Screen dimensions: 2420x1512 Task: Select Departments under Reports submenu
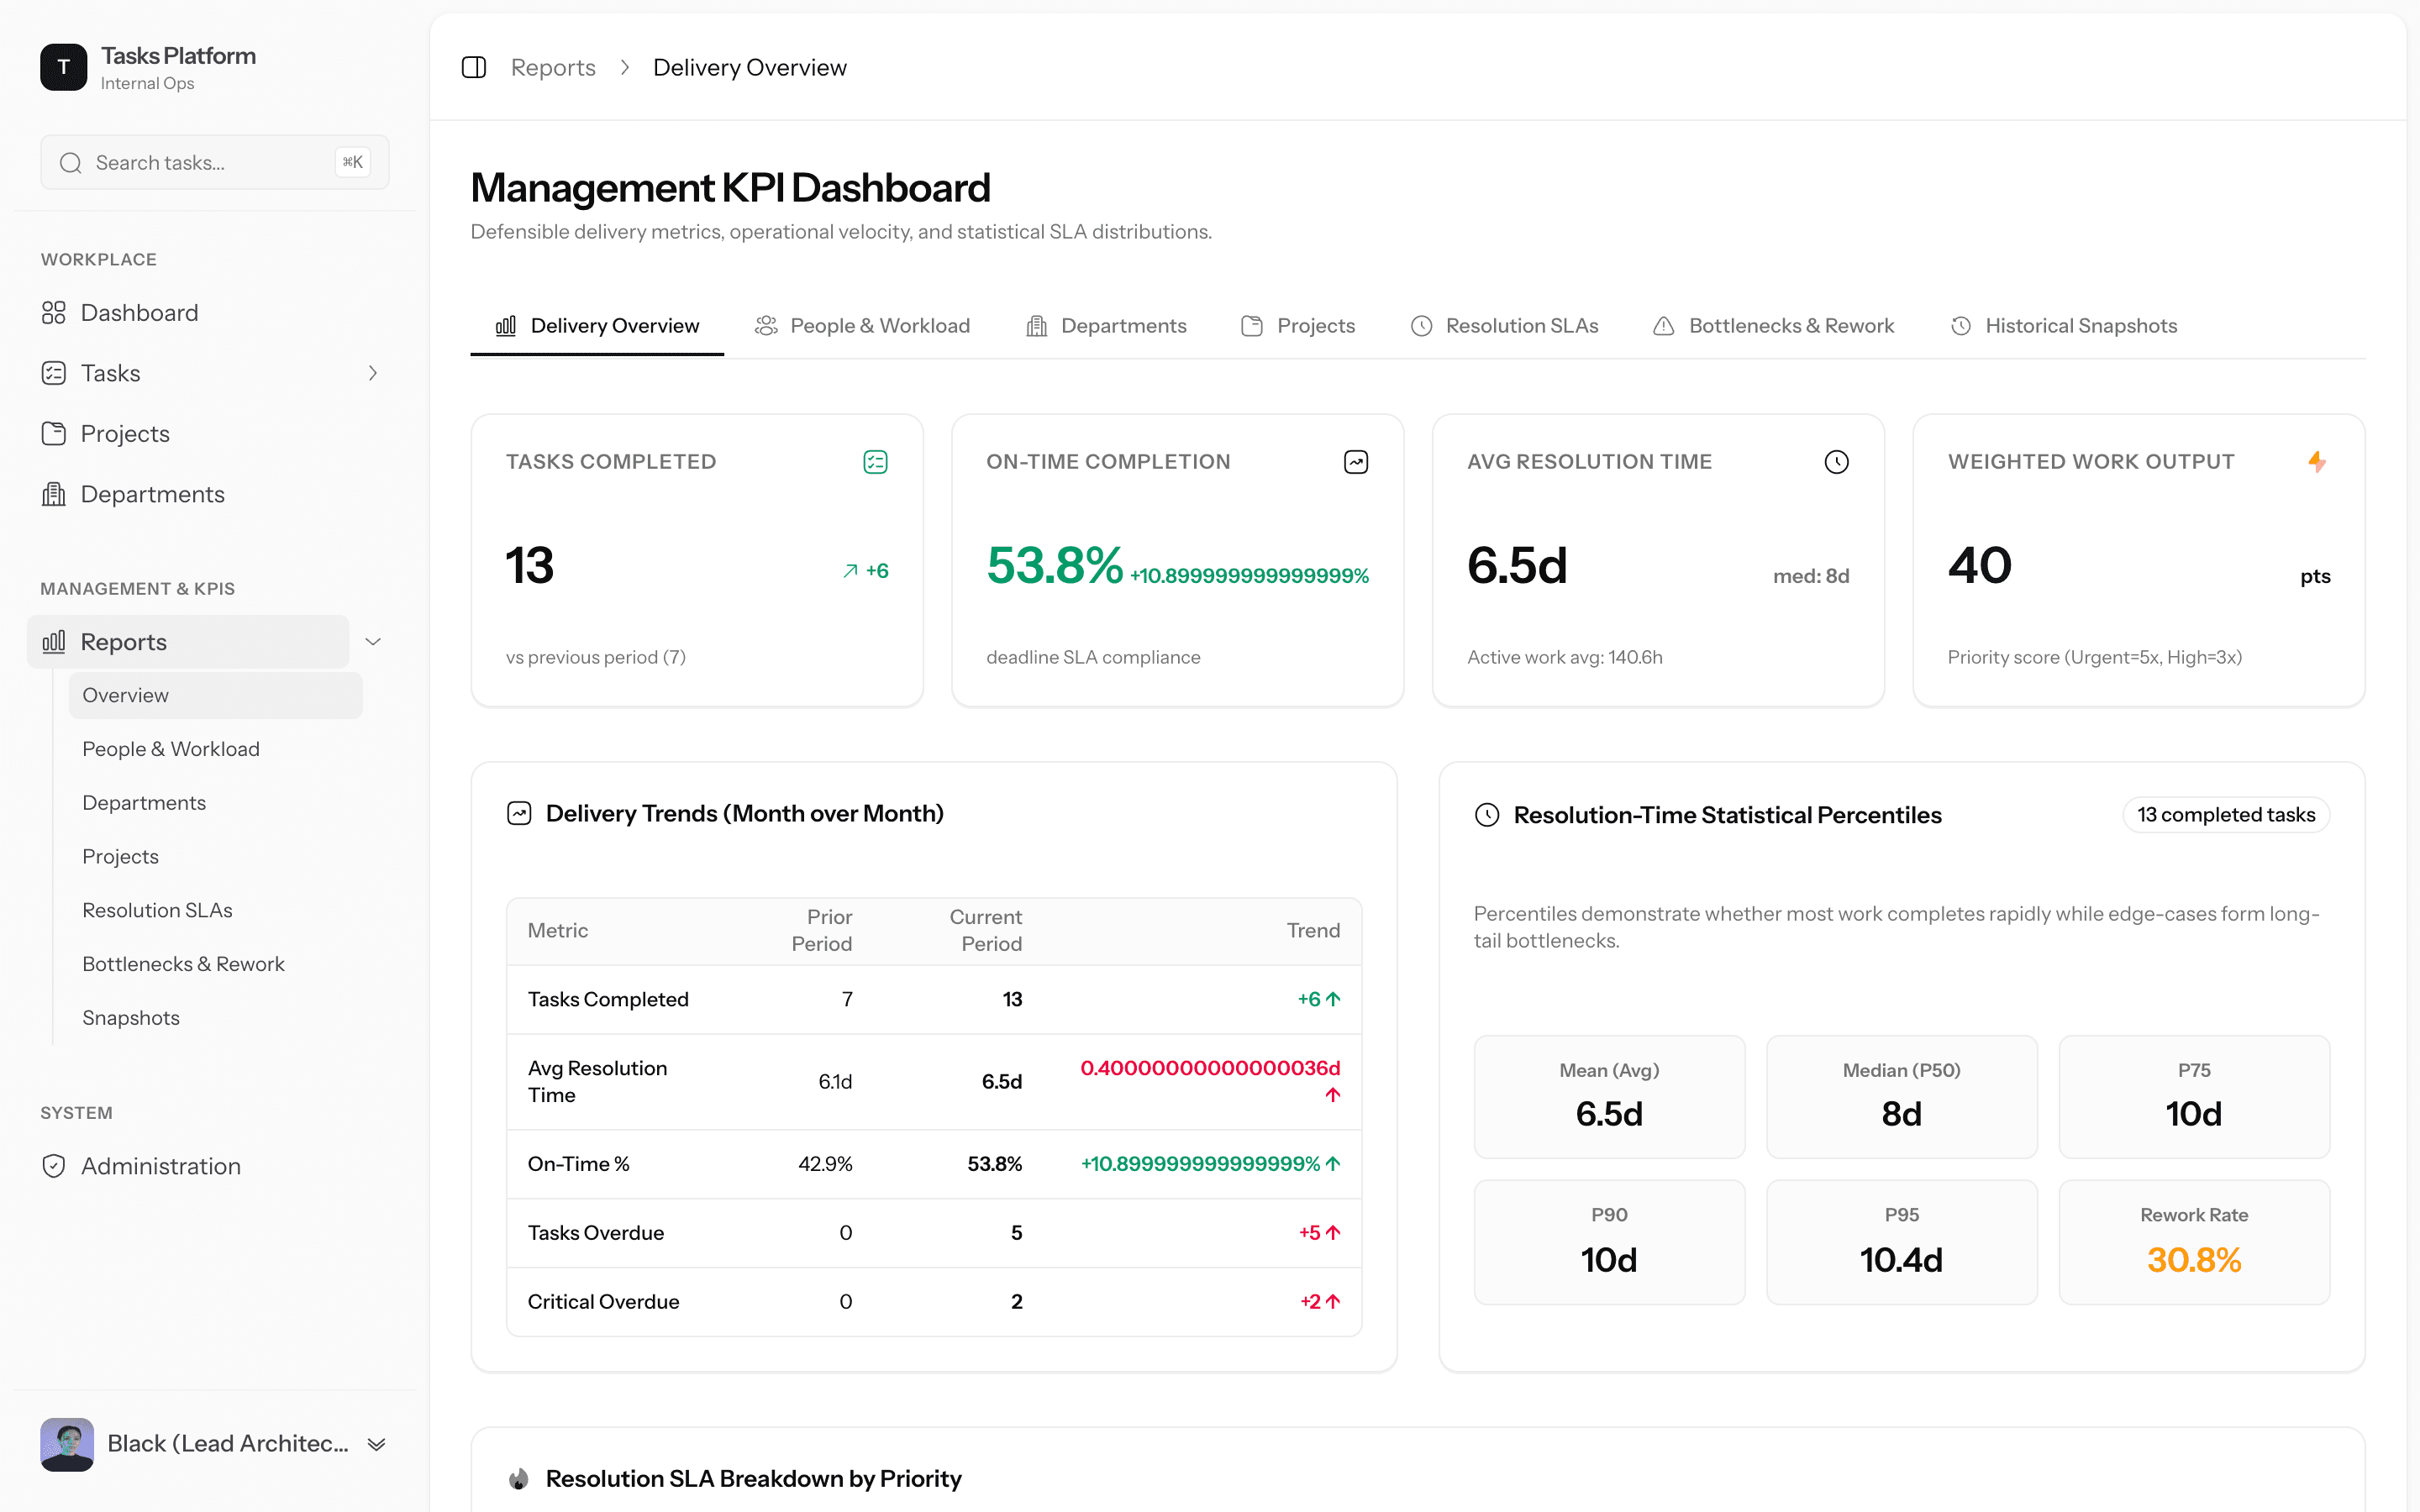click(215, 803)
